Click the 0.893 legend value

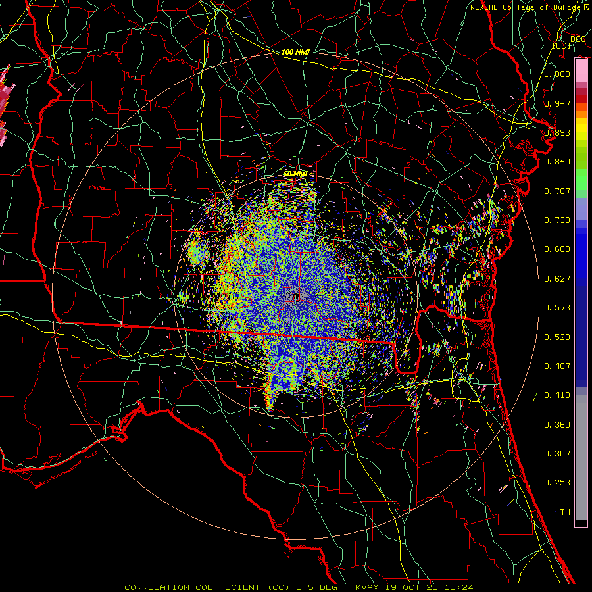[557, 132]
